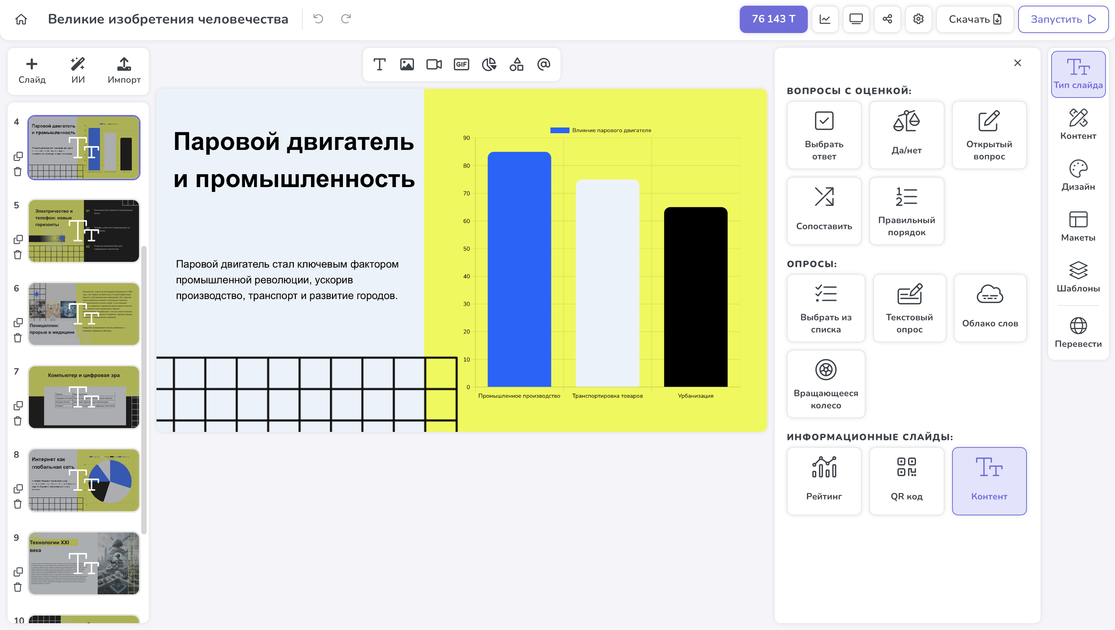Choose the Да/нет question type
The width and height of the screenshot is (1115, 630).
[x=907, y=135]
